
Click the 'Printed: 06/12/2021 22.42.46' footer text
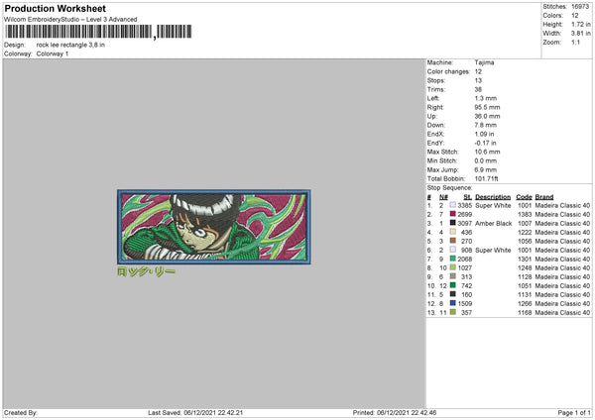(395, 413)
